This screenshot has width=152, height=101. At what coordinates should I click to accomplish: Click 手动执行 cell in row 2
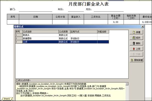click(x=84, y=38)
